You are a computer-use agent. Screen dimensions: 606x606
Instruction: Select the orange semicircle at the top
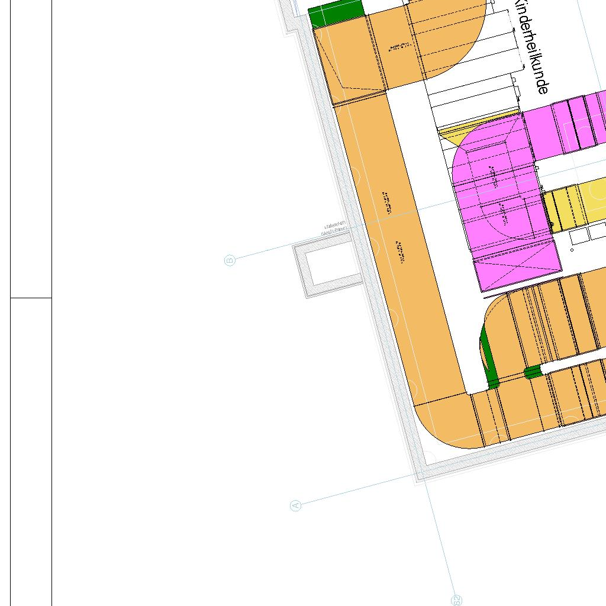point(450,36)
